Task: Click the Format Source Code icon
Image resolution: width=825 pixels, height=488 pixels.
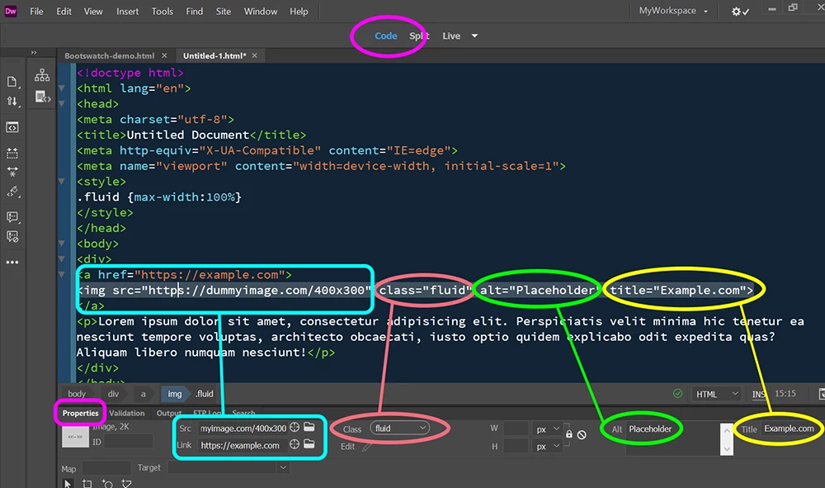Action: (12, 192)
